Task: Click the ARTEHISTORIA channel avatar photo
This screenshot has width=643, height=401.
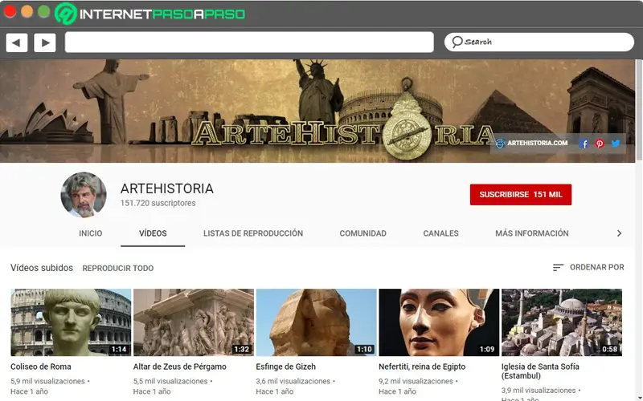Action: click(84, 195)
